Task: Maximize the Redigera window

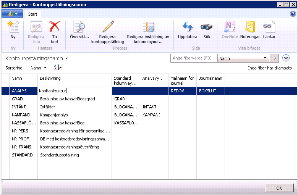Action: click(x=286, y=4)
